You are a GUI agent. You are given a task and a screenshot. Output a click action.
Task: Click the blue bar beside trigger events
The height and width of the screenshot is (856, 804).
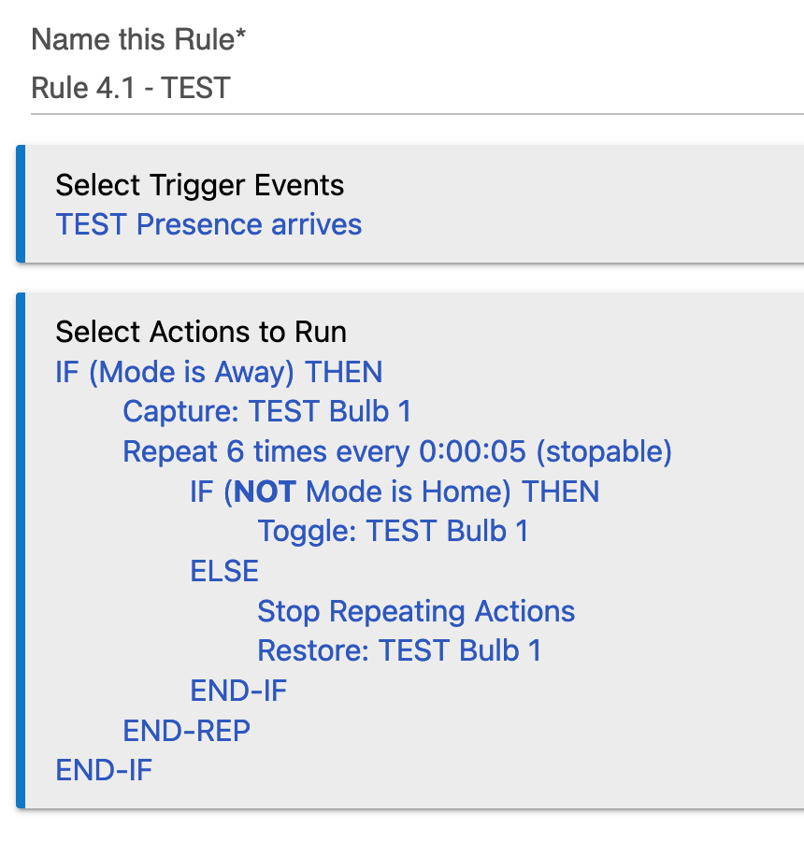(21, 204)
